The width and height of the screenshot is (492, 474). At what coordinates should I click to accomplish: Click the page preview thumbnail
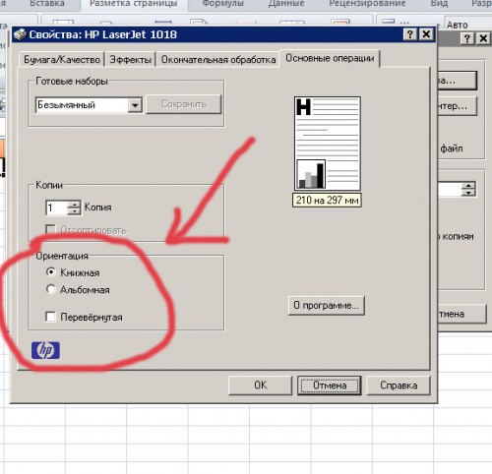(x=328, y=144)
